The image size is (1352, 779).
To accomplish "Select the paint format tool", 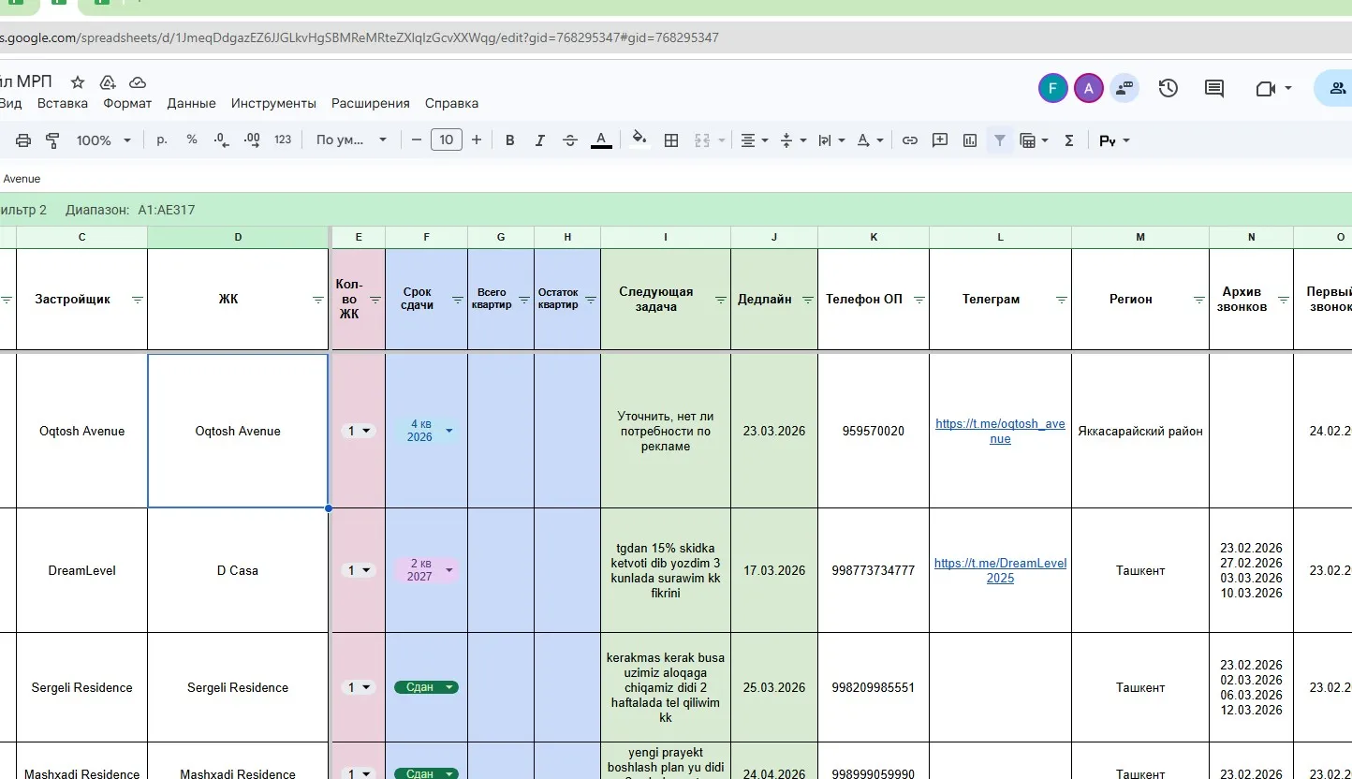I will point(52,140).
